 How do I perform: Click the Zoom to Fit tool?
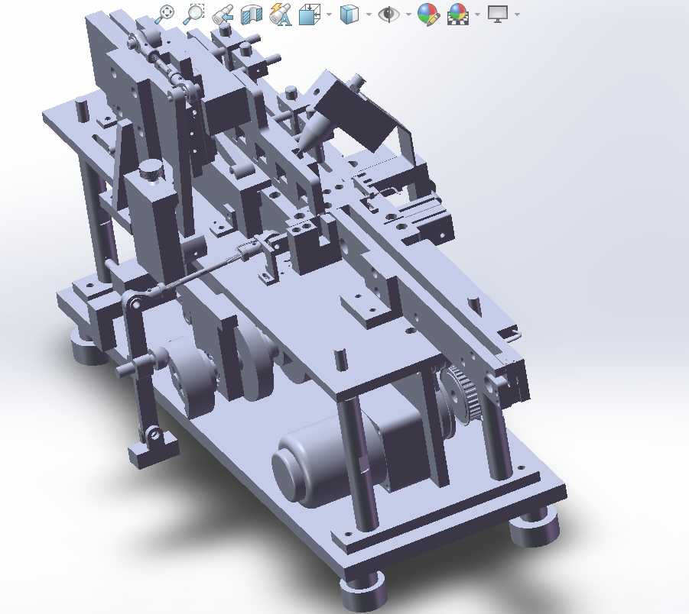(164, 14)
